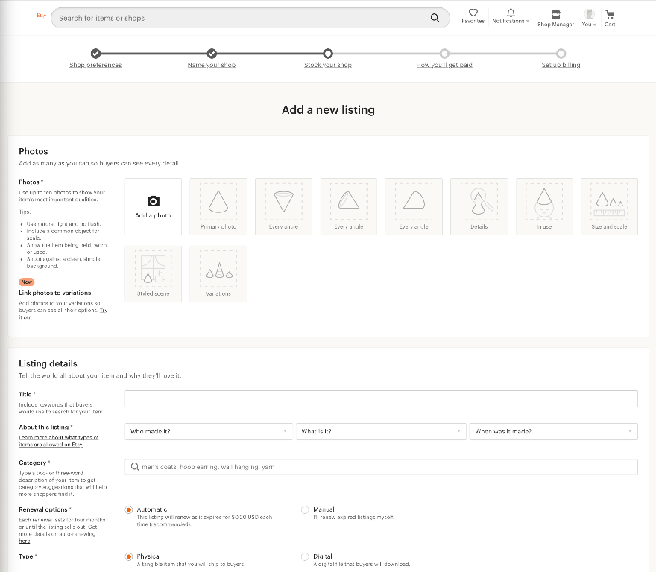The image size is (656, 572).
Task: Open Favorites heart icon
Action: tap(473, 13)
